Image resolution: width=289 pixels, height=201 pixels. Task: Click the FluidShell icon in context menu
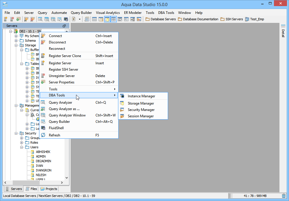[x=43, y=128]
